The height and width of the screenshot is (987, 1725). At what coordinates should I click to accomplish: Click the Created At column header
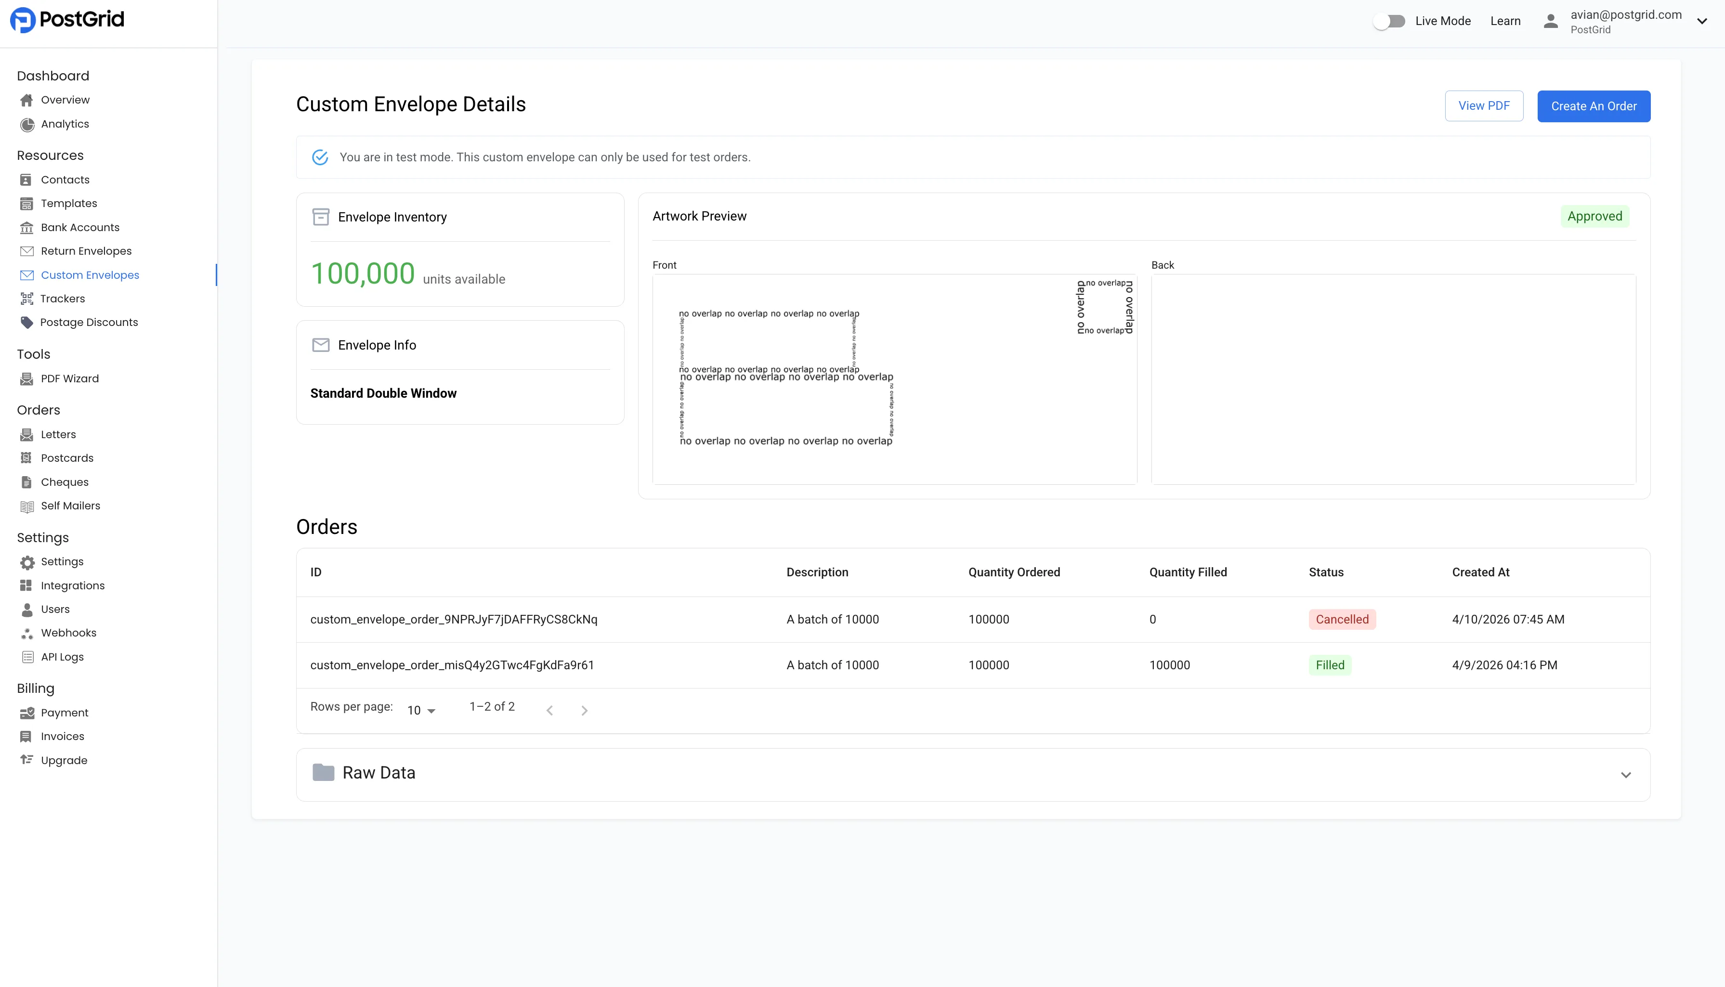[1480, 572]
